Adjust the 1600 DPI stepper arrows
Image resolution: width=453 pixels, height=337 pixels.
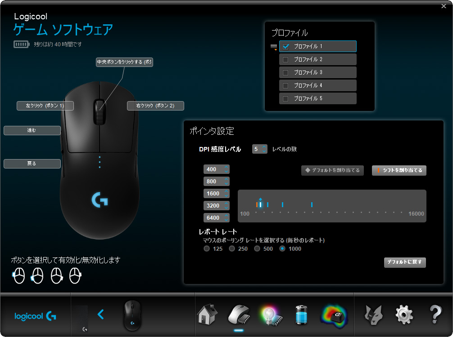click(226, 193)
